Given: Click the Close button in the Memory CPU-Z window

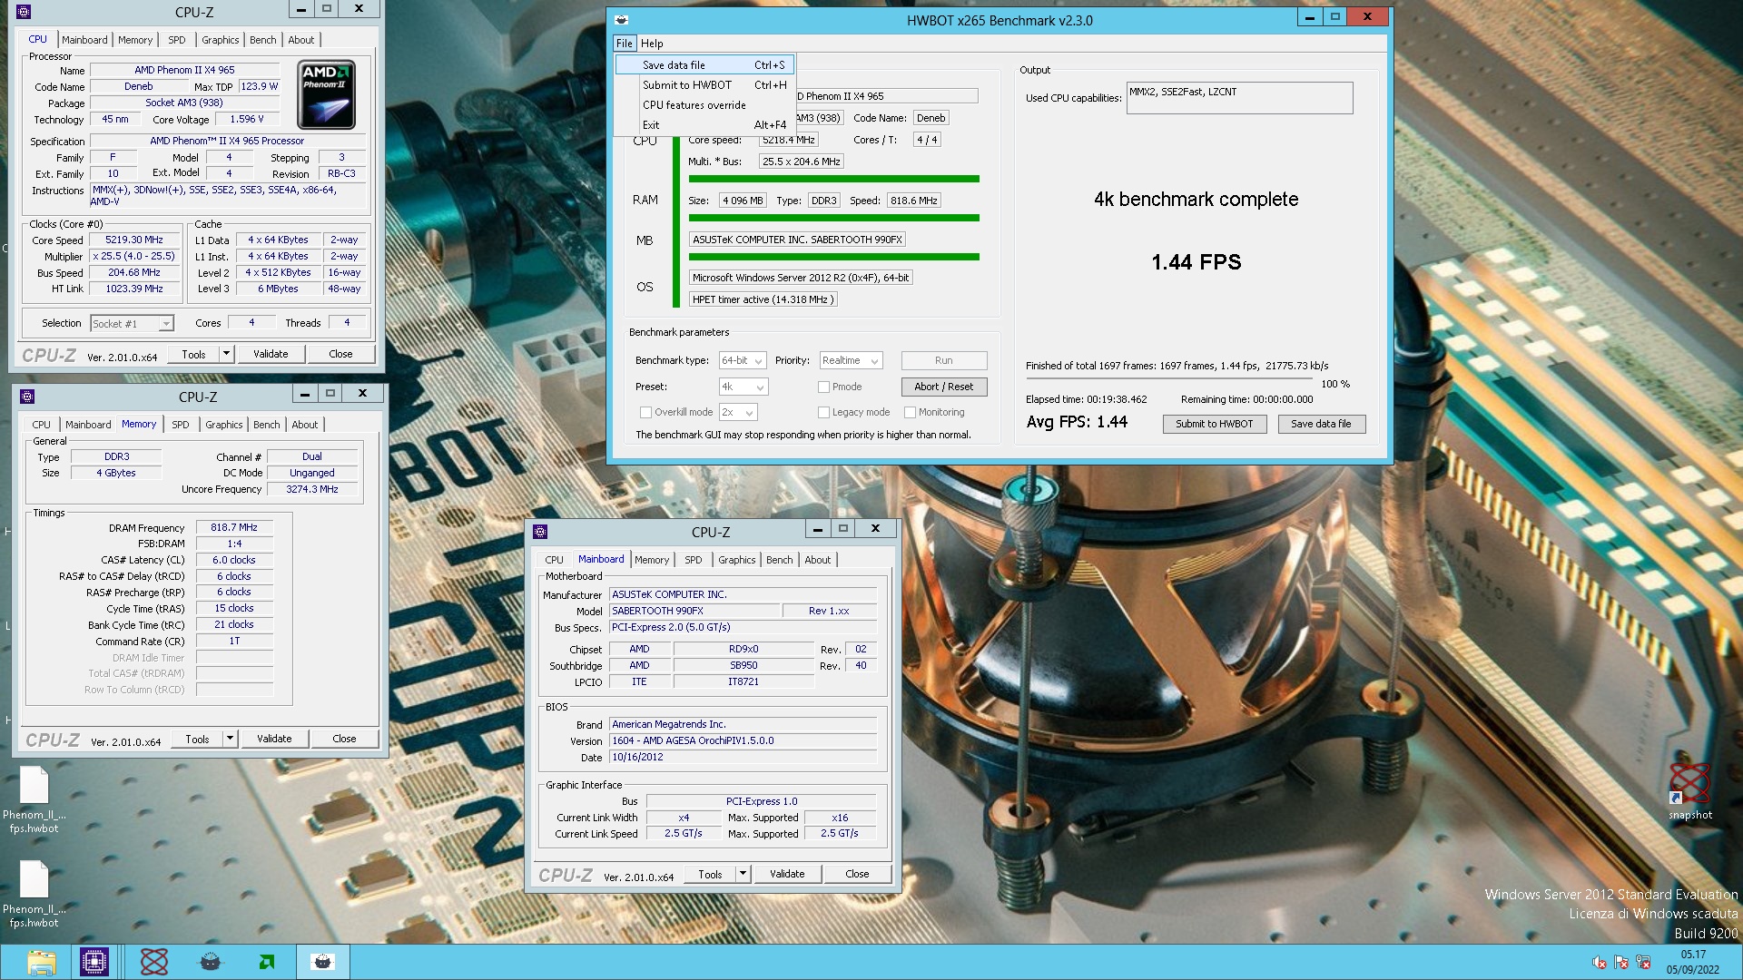Looking at the screenshot, I should (x=344, y=739).
